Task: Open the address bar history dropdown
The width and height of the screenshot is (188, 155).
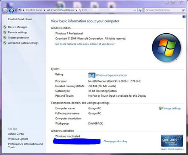Action: coord(135,10)
